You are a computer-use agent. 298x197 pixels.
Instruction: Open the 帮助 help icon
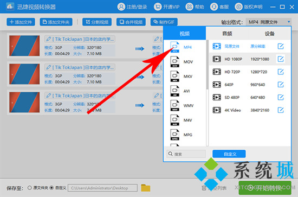click(189, 7)
